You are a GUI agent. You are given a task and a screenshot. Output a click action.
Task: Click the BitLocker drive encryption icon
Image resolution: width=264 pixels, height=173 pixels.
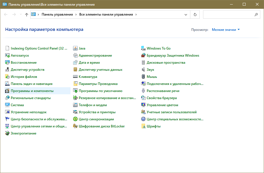tap(75, 126)
